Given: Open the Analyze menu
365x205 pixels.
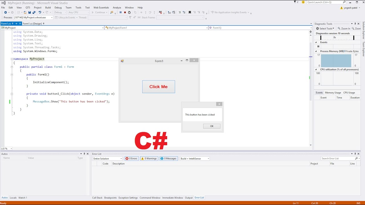Looking at the screenshot, I should tap(117, 8).
